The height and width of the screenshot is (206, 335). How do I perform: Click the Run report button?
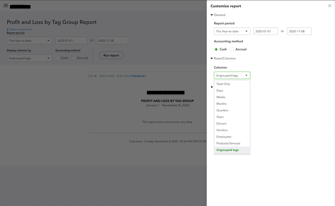[111, 55]
